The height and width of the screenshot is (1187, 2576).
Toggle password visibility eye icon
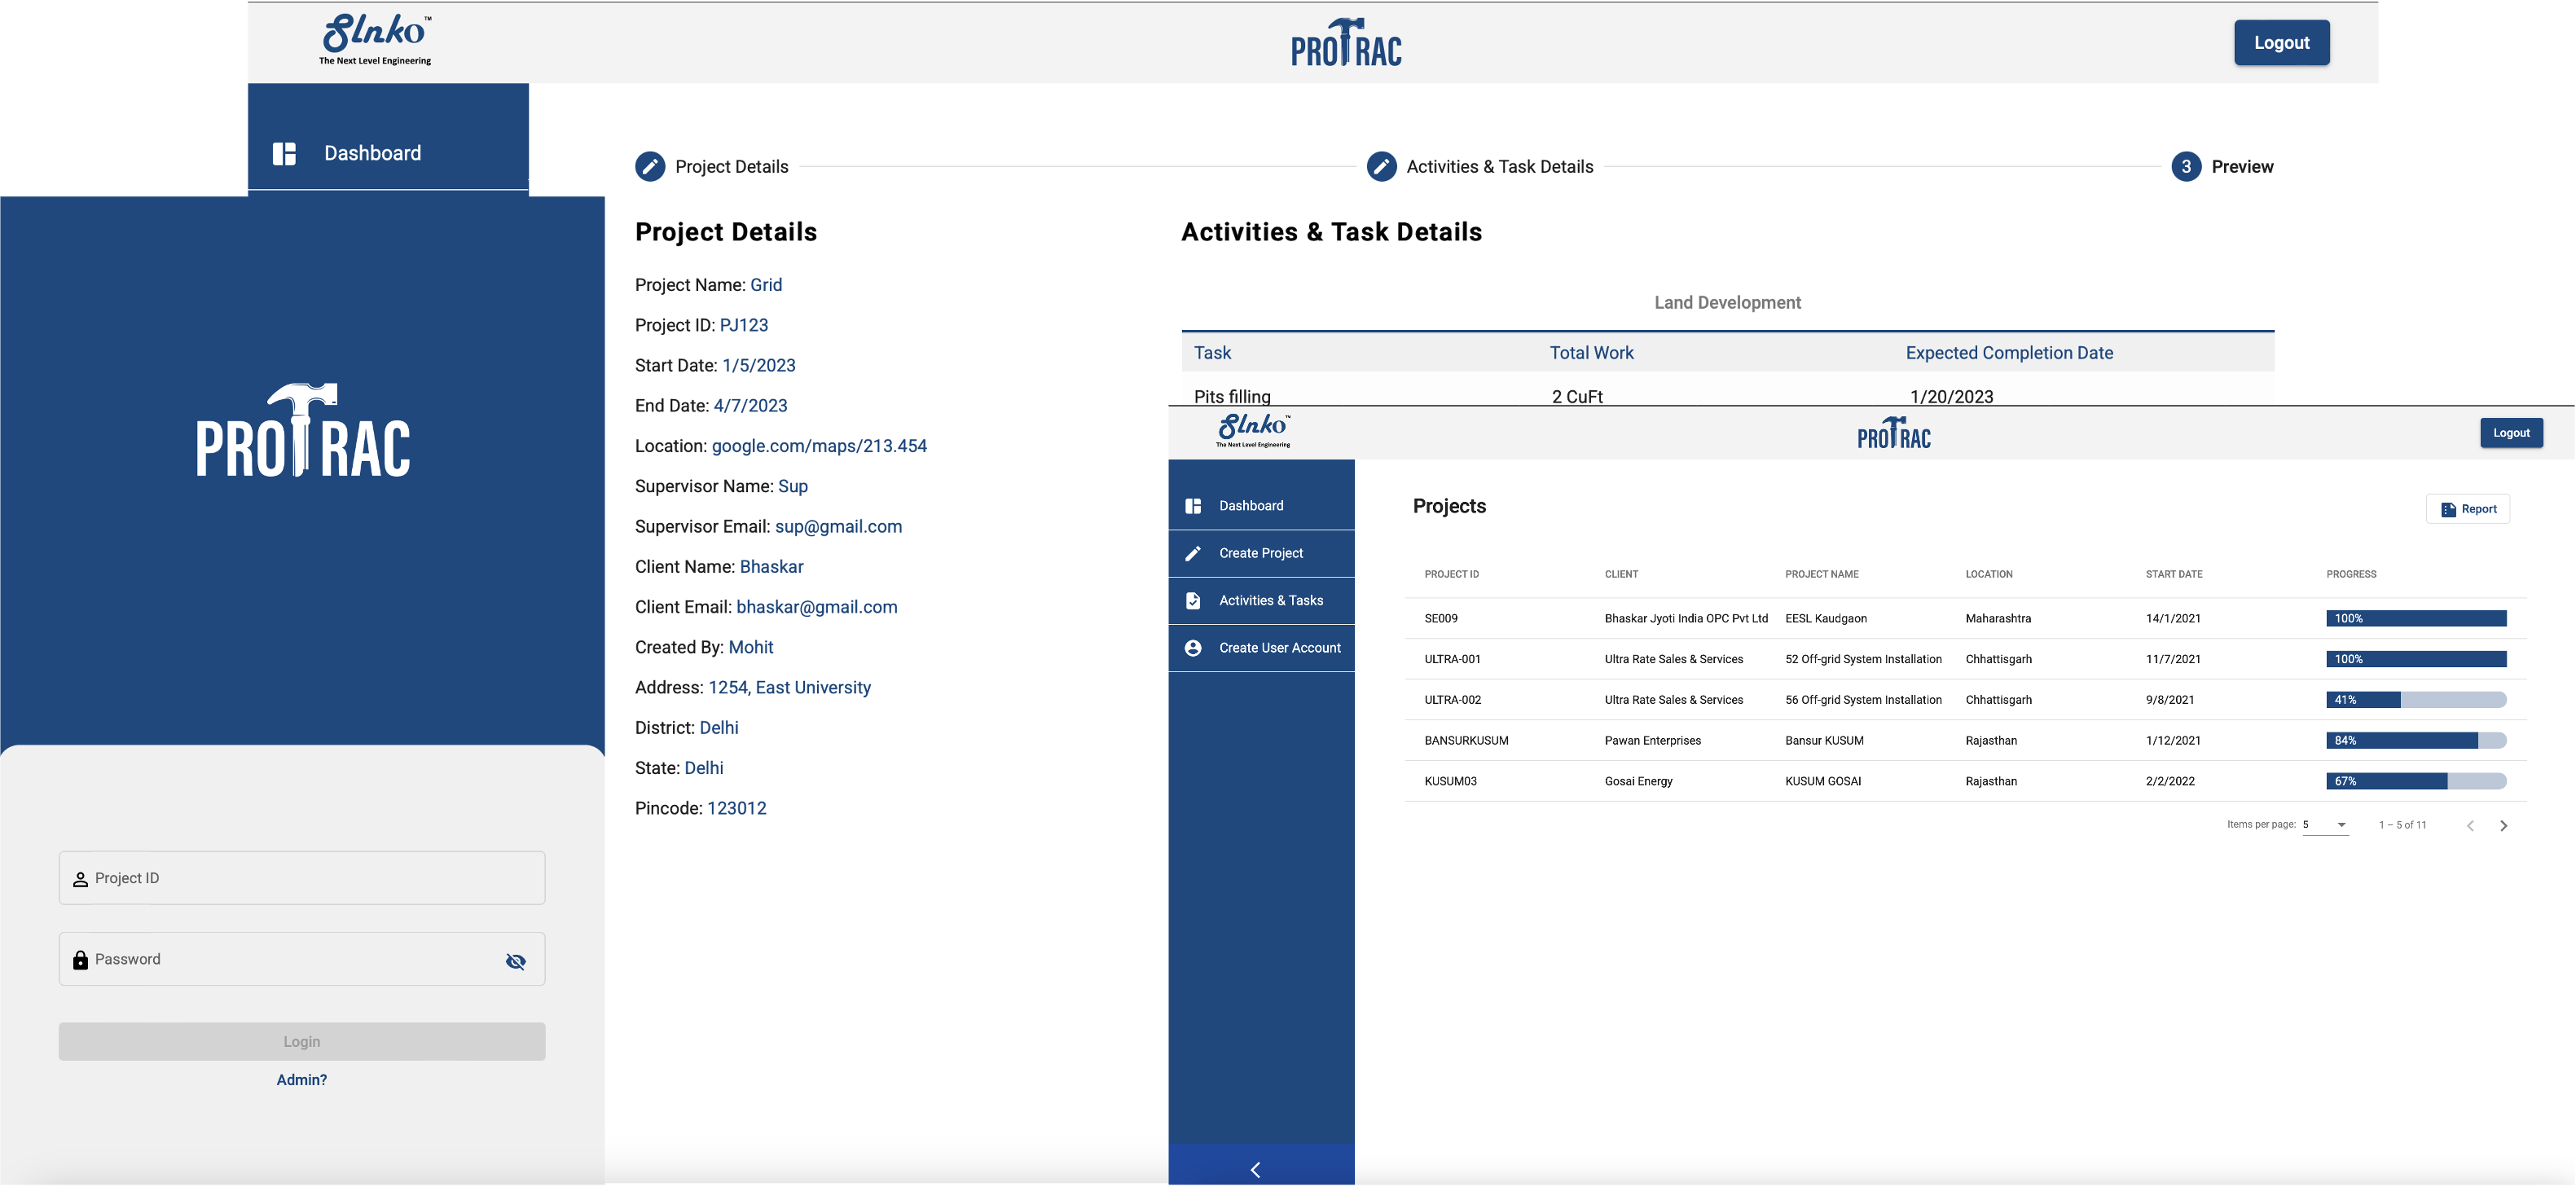[516, 961]
